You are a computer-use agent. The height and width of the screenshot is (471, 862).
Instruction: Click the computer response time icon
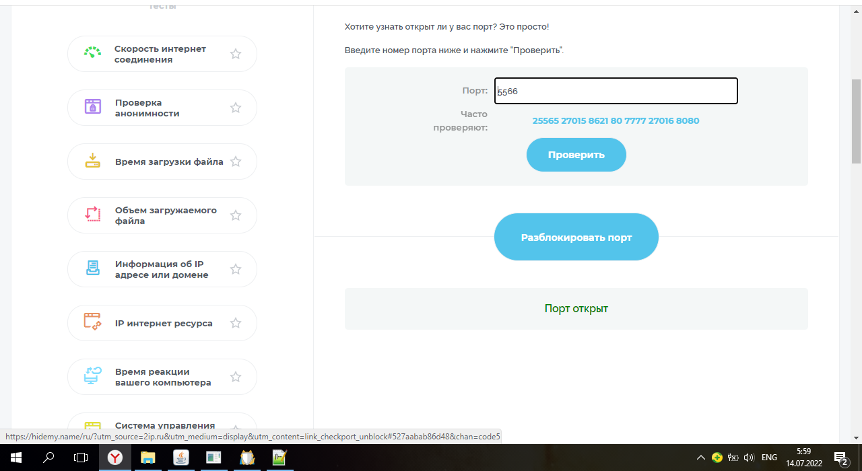(x=92, y=376)
